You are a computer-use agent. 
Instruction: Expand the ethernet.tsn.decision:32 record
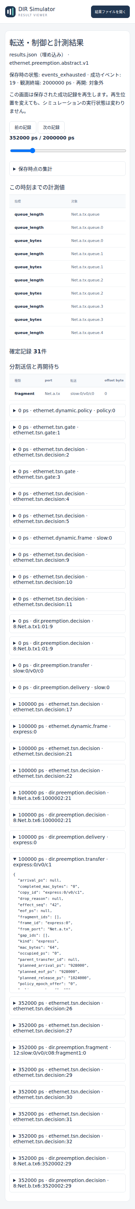pyautogui.click(x=67, y=1139)
